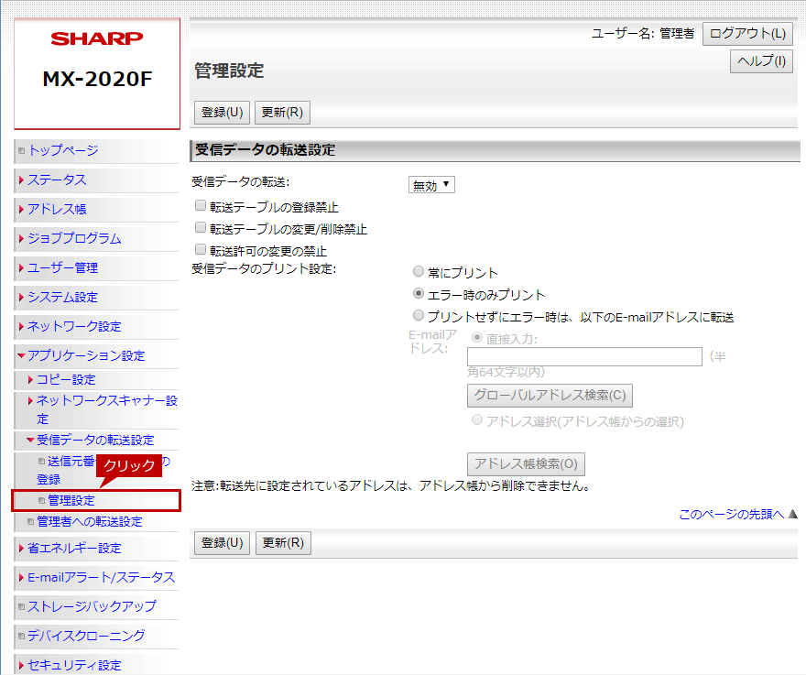Click the E-mail address input field
This screenshot has width=806, height=675.
coord(584,356)
